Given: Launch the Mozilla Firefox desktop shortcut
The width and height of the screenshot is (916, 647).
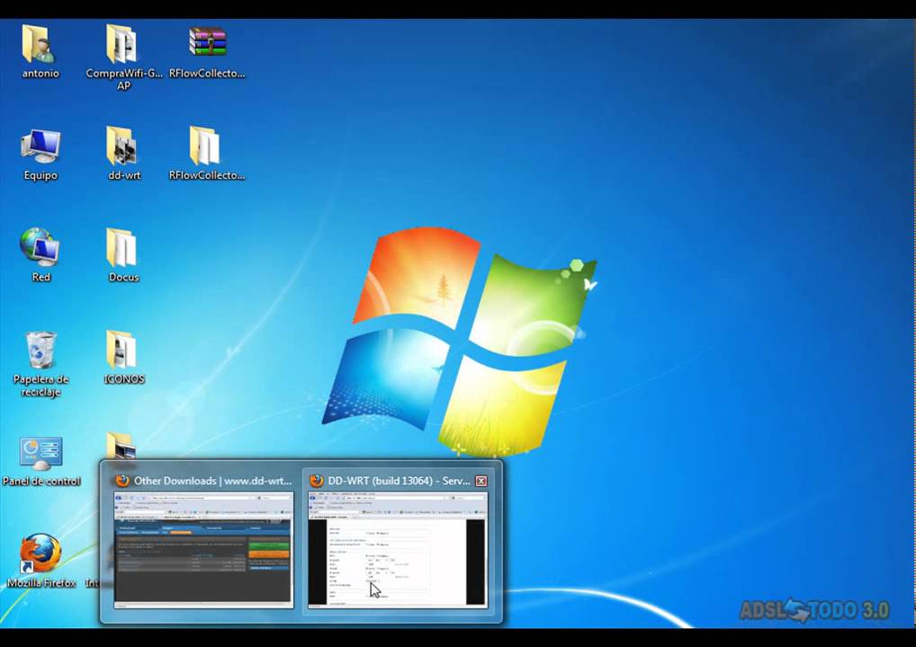Looking at the screenshot, I should click(40, 554).
